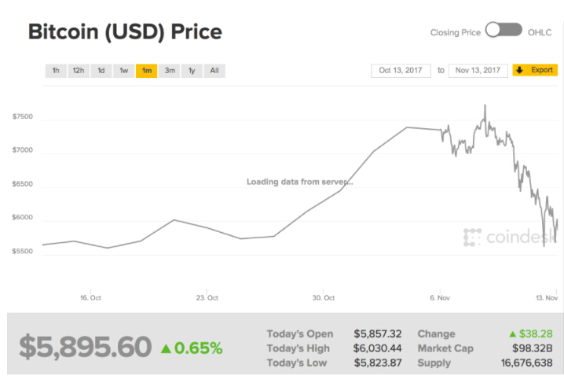Show the 1y price history
The height and width of the screenshot is (376, 564).
(192, 71)
